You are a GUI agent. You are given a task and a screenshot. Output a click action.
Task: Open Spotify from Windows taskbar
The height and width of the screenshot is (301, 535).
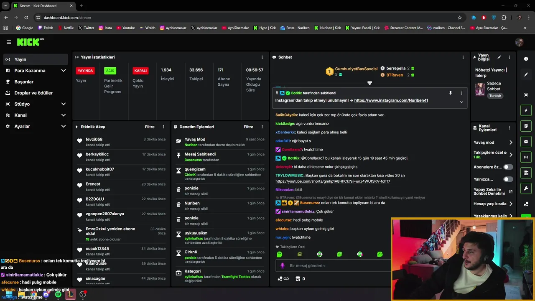click(58, 294)
